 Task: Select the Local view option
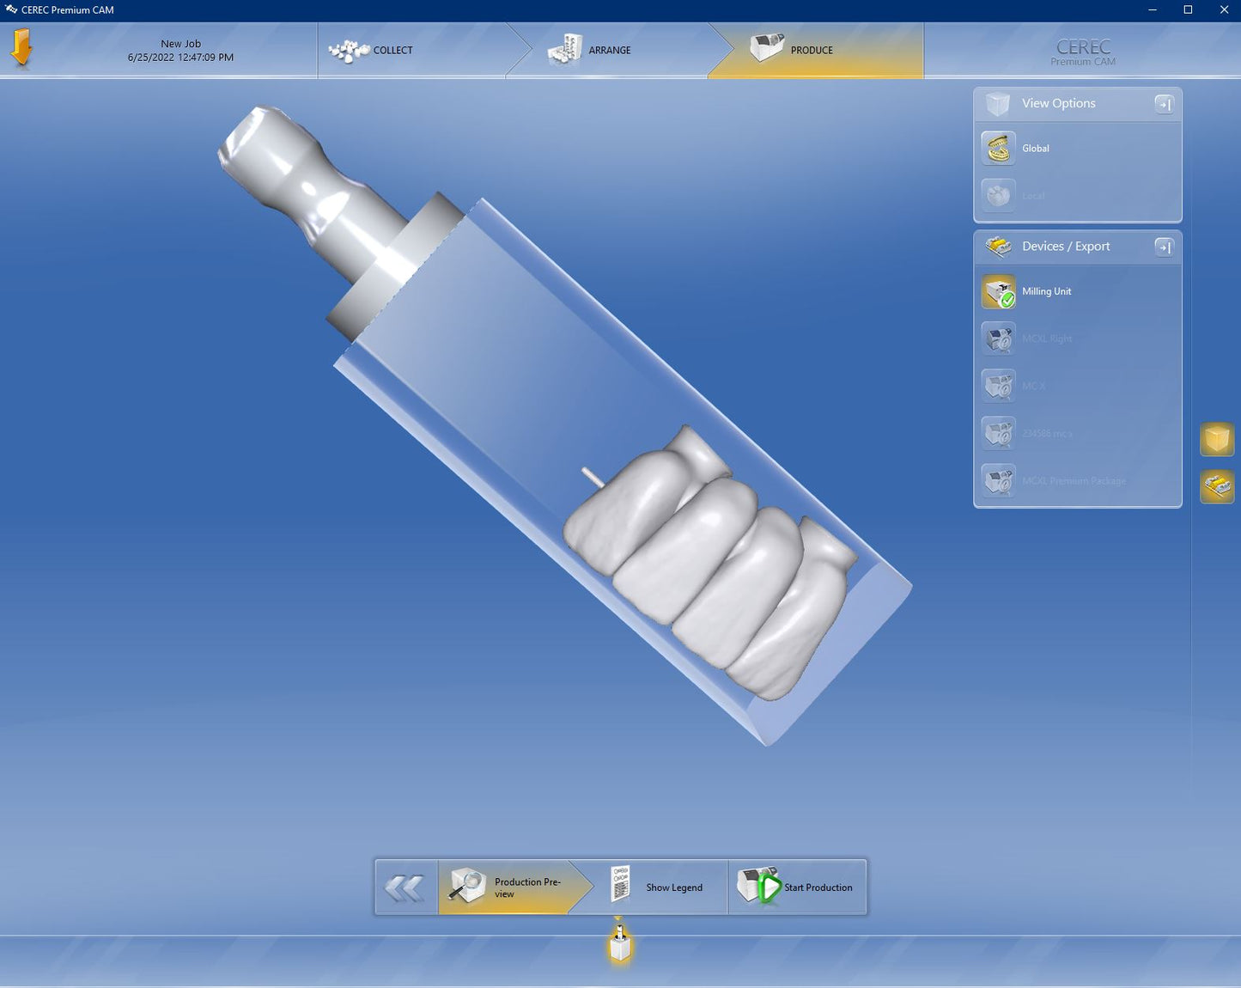[x=999, y=196]
